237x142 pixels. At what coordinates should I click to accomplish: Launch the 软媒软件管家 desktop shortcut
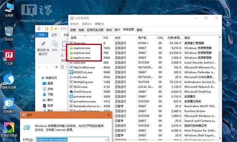[x=9, y=129]
